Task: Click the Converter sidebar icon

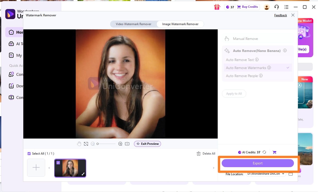Action: pyautogui.click(x=11, y=74)
